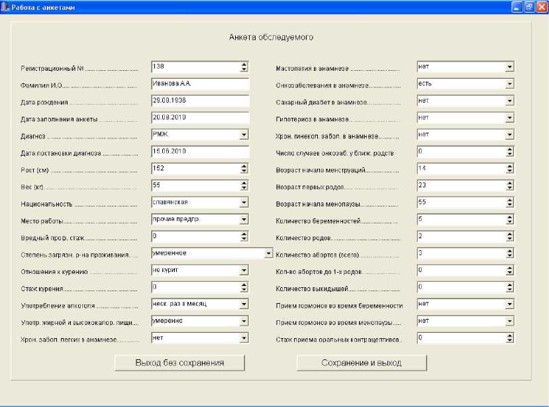The height and width of the screenshot is (407, 549).
Task: Increase the Количество беременностей value
Action: pyautogui.click(x=509, y=216)
